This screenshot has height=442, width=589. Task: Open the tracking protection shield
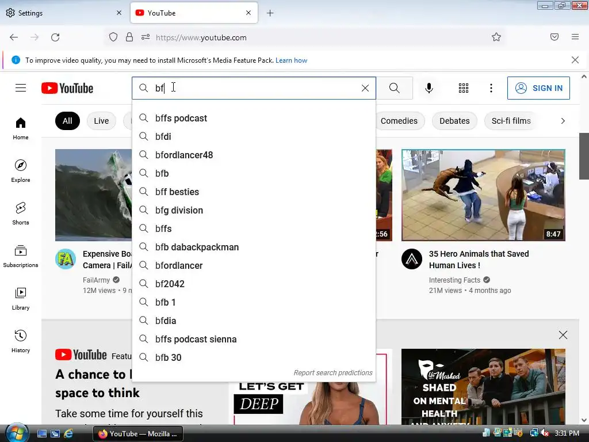113,37
